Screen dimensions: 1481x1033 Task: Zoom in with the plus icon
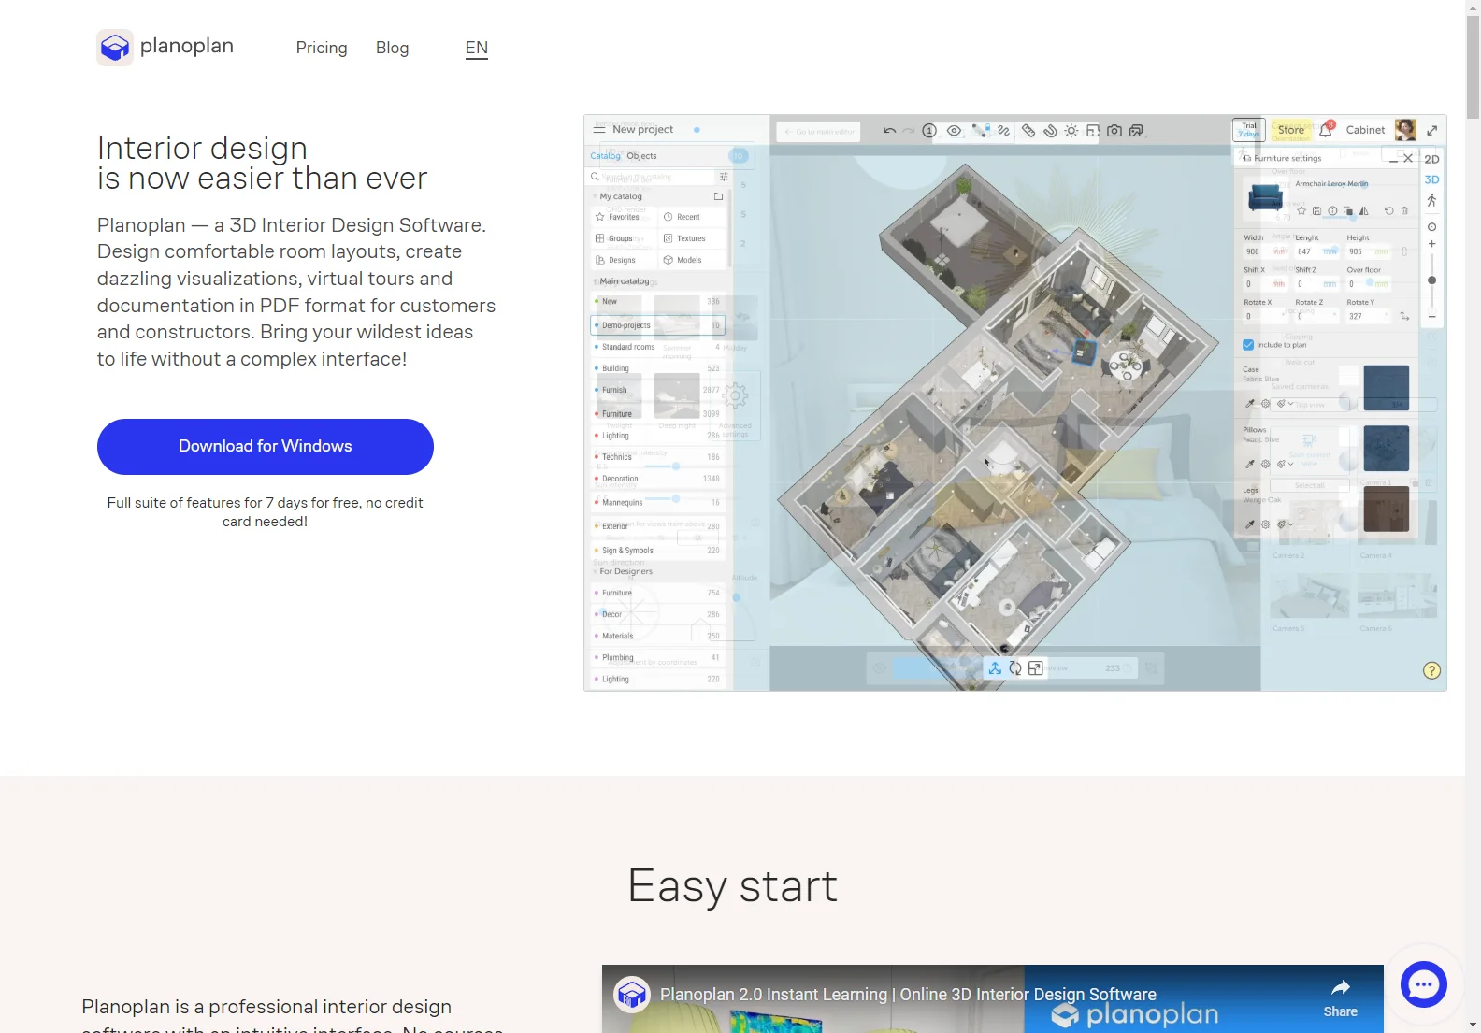[1431, 244]
